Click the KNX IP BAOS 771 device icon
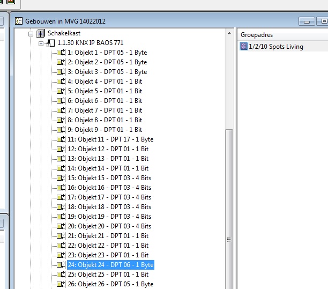 [51, 43]
